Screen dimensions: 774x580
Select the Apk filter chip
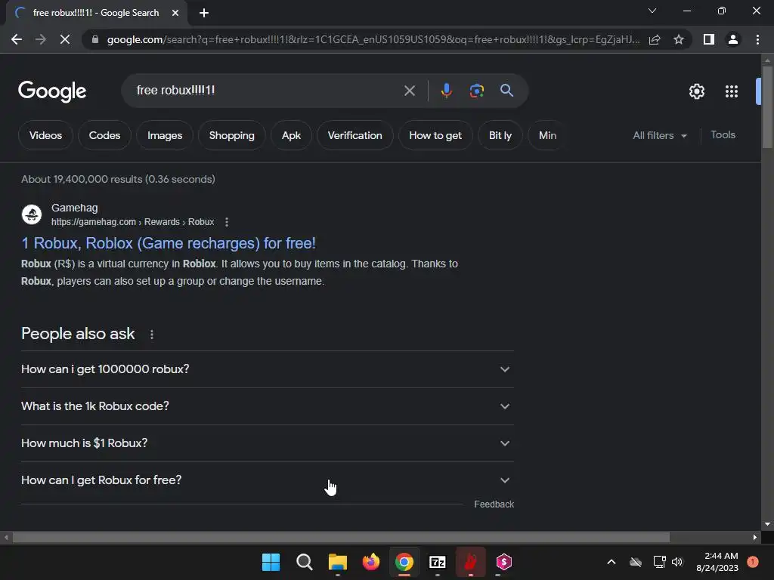click(291, 135)
